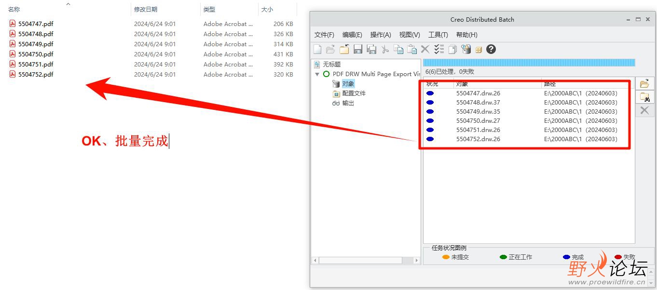Open the 视图(V) menu

click(410, 35)
